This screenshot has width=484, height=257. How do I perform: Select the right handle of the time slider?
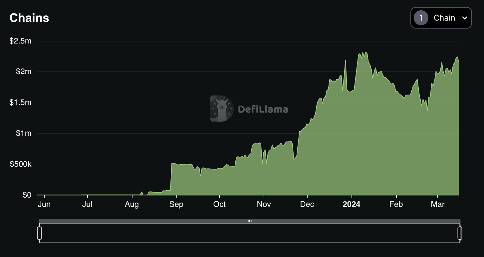[460, 233]
